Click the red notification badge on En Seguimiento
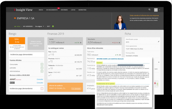Screen dimensions: 172x109 (x=58, y=8)
